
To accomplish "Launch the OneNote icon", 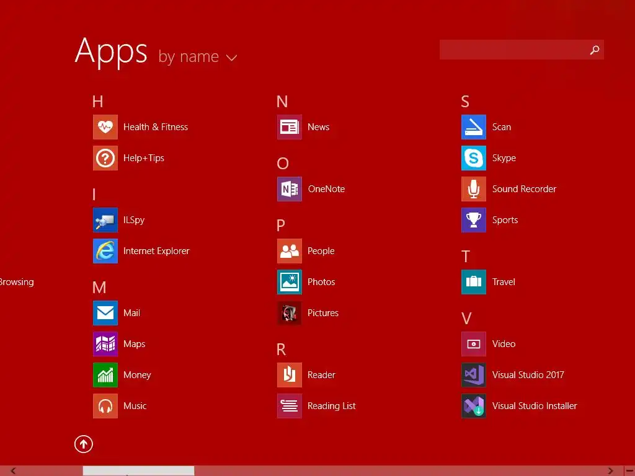I will pyautogui.click(x=290, y=189).
